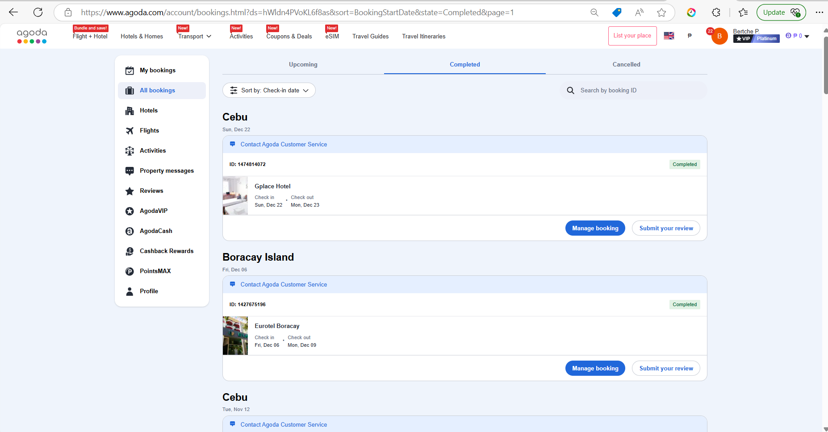Go back with browser back arrow
This screenshot has height=432, width=828.
(x=13, y=12)
